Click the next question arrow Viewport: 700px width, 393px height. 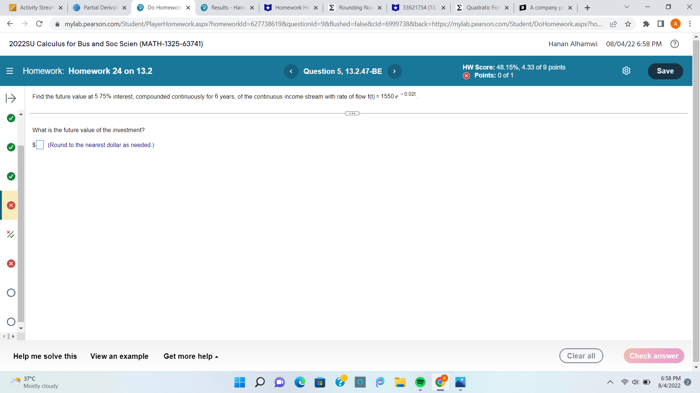tap(394, 71)
